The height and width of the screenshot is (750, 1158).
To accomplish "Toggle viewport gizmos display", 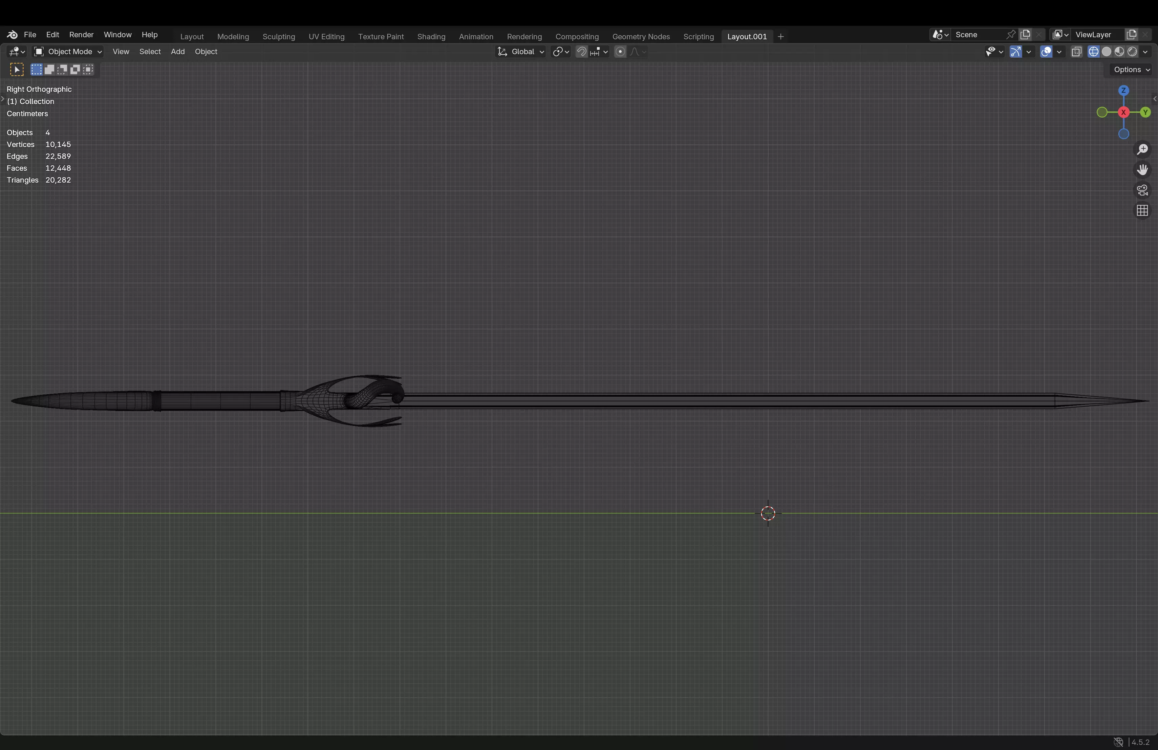I will point(1015,51).
